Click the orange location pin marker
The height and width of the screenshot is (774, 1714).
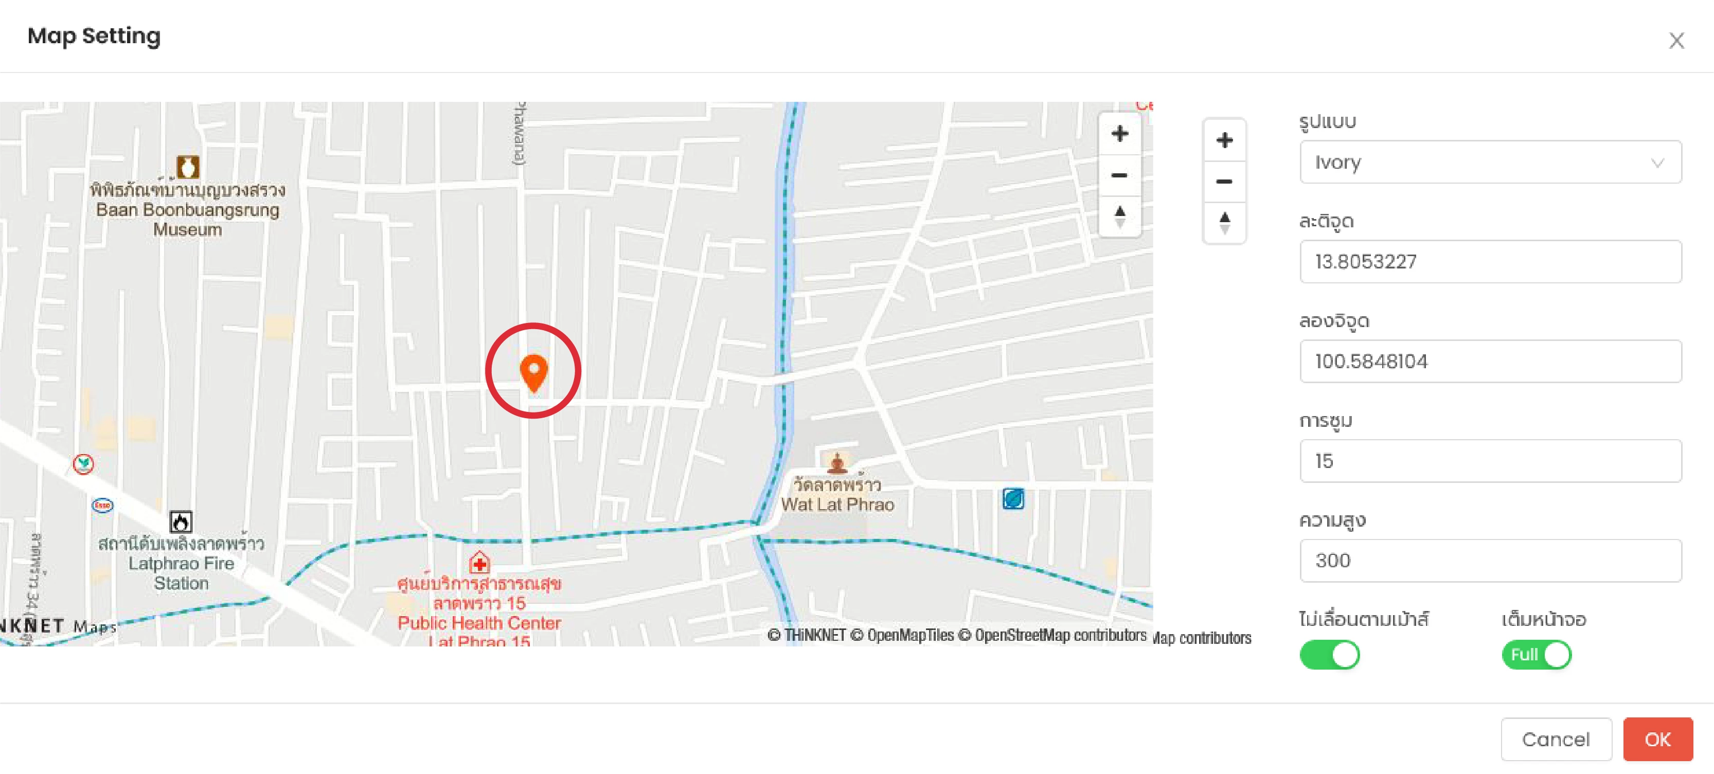click(533, 372)
